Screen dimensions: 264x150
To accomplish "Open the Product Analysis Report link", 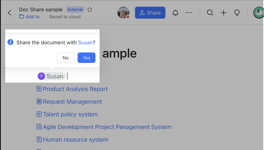I will (x=75, y=89).
